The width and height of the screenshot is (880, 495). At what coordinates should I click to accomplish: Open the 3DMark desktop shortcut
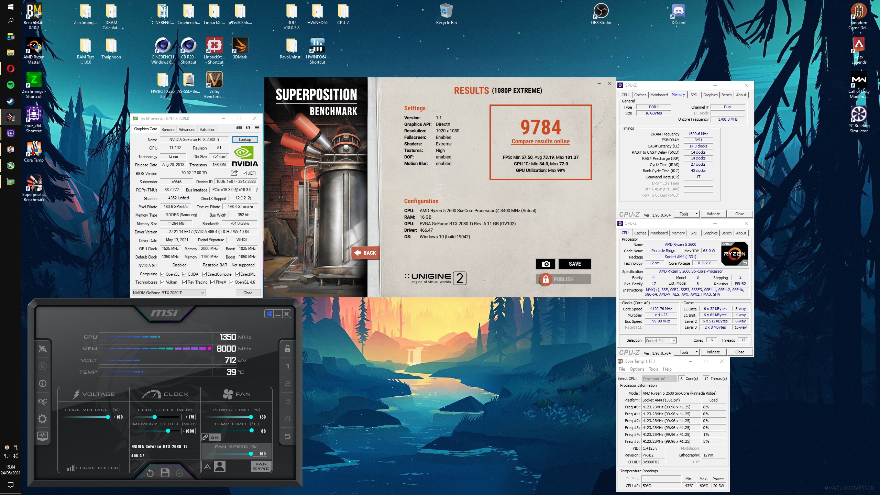click(240, 48)
